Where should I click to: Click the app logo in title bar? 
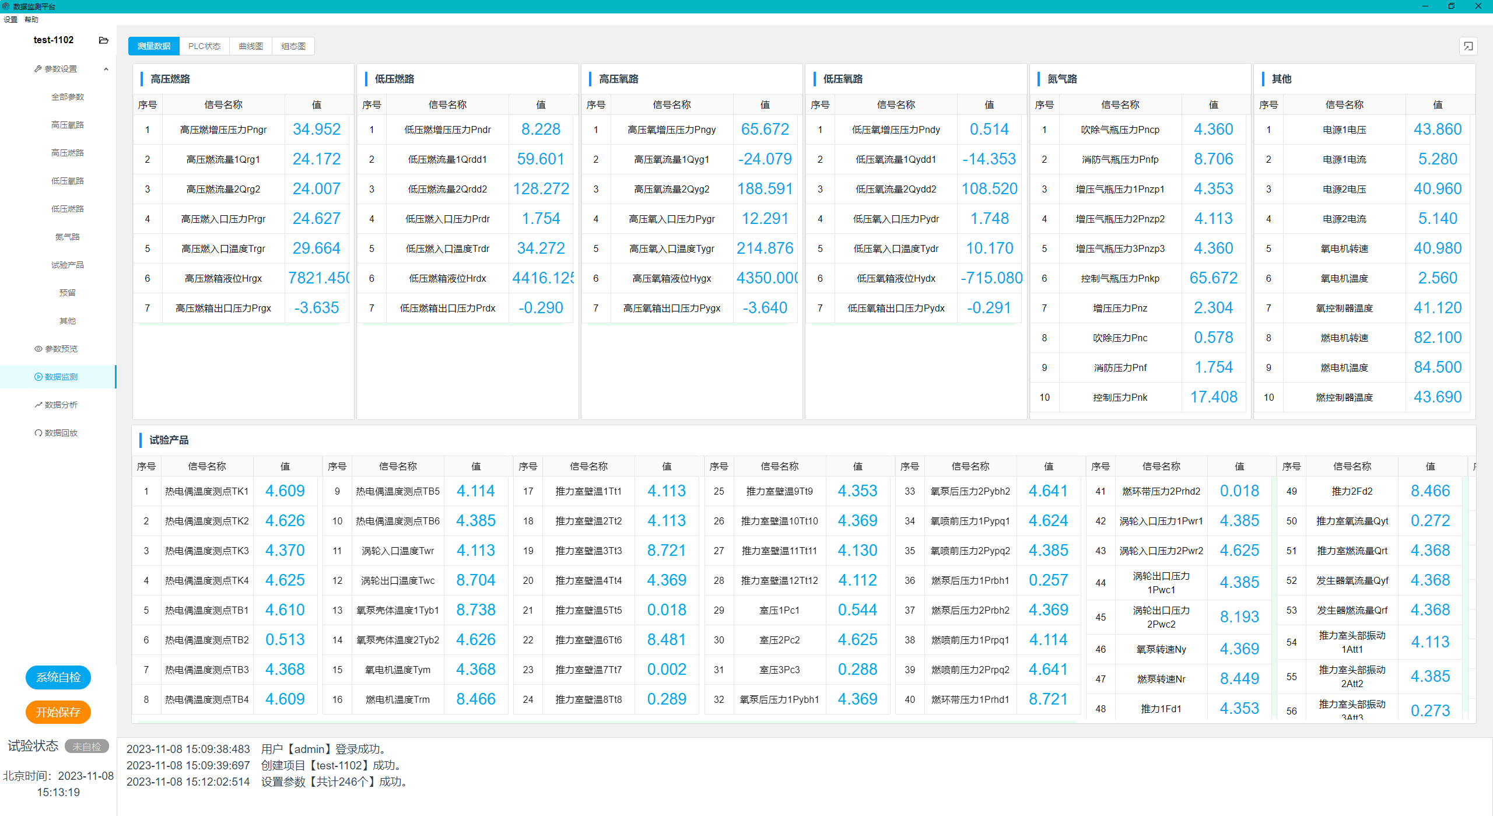tap(6, 6)
